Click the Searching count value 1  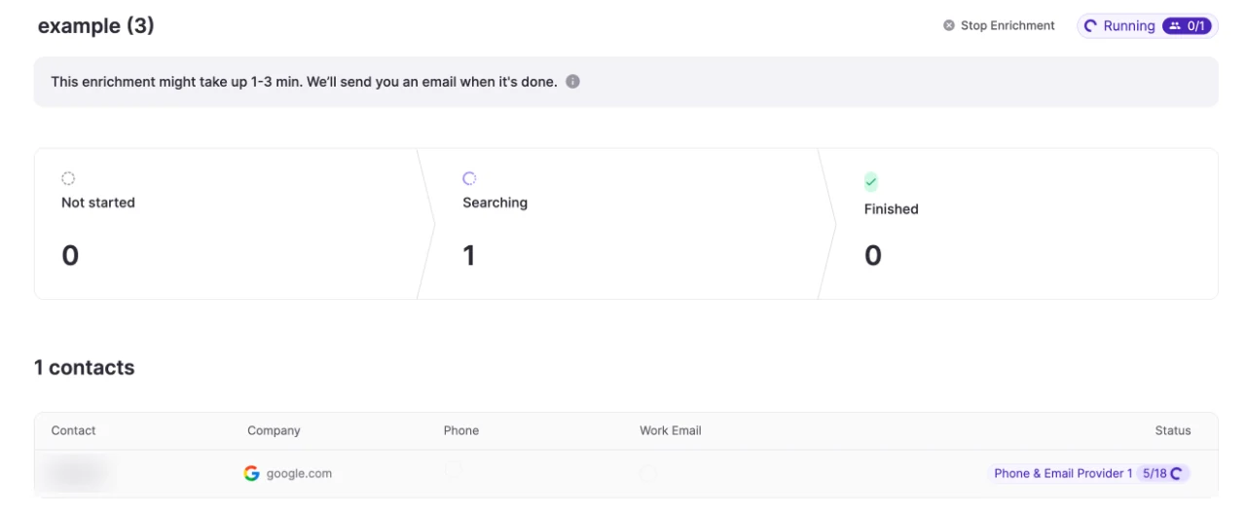pos(468,256)
